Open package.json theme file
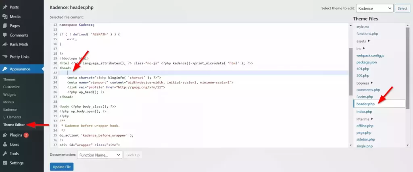Screen dimensions: 413x172 pyautogui.click(x=366, y=62)
